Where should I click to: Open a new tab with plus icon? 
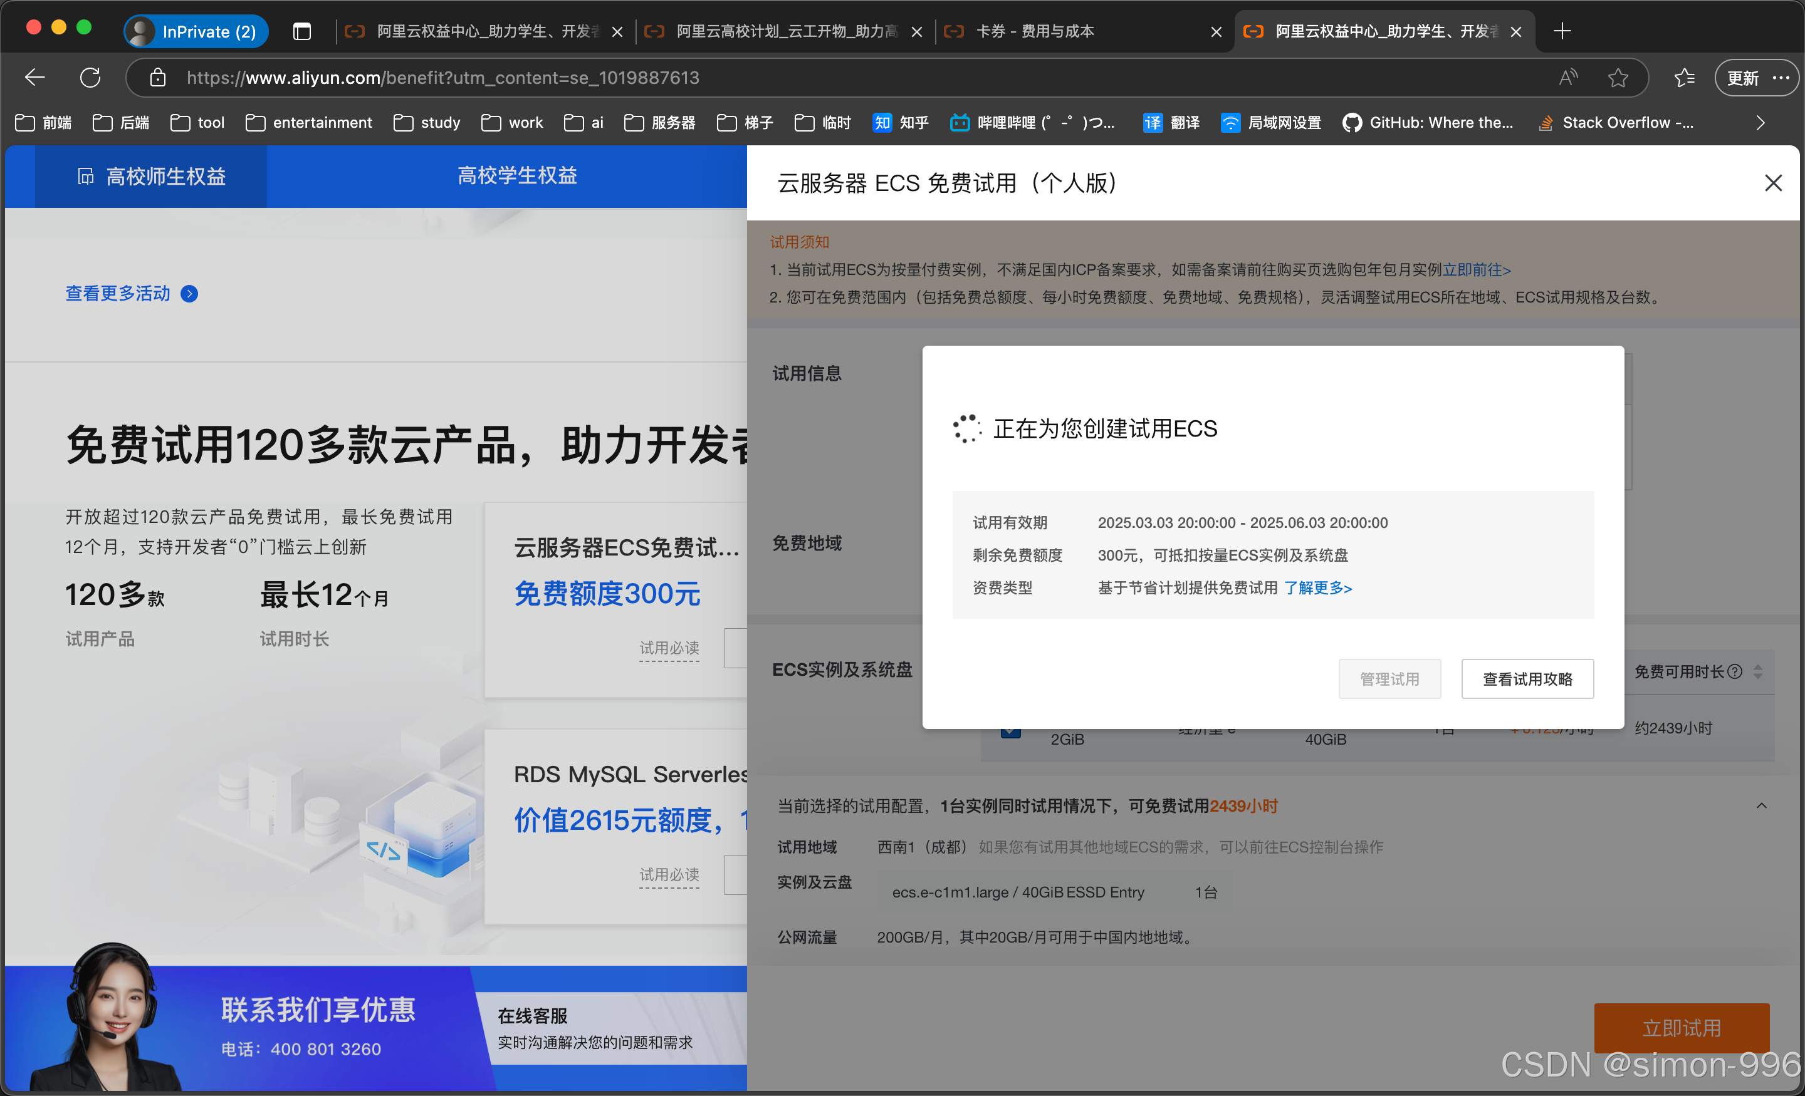click(x=1562, y=31)
